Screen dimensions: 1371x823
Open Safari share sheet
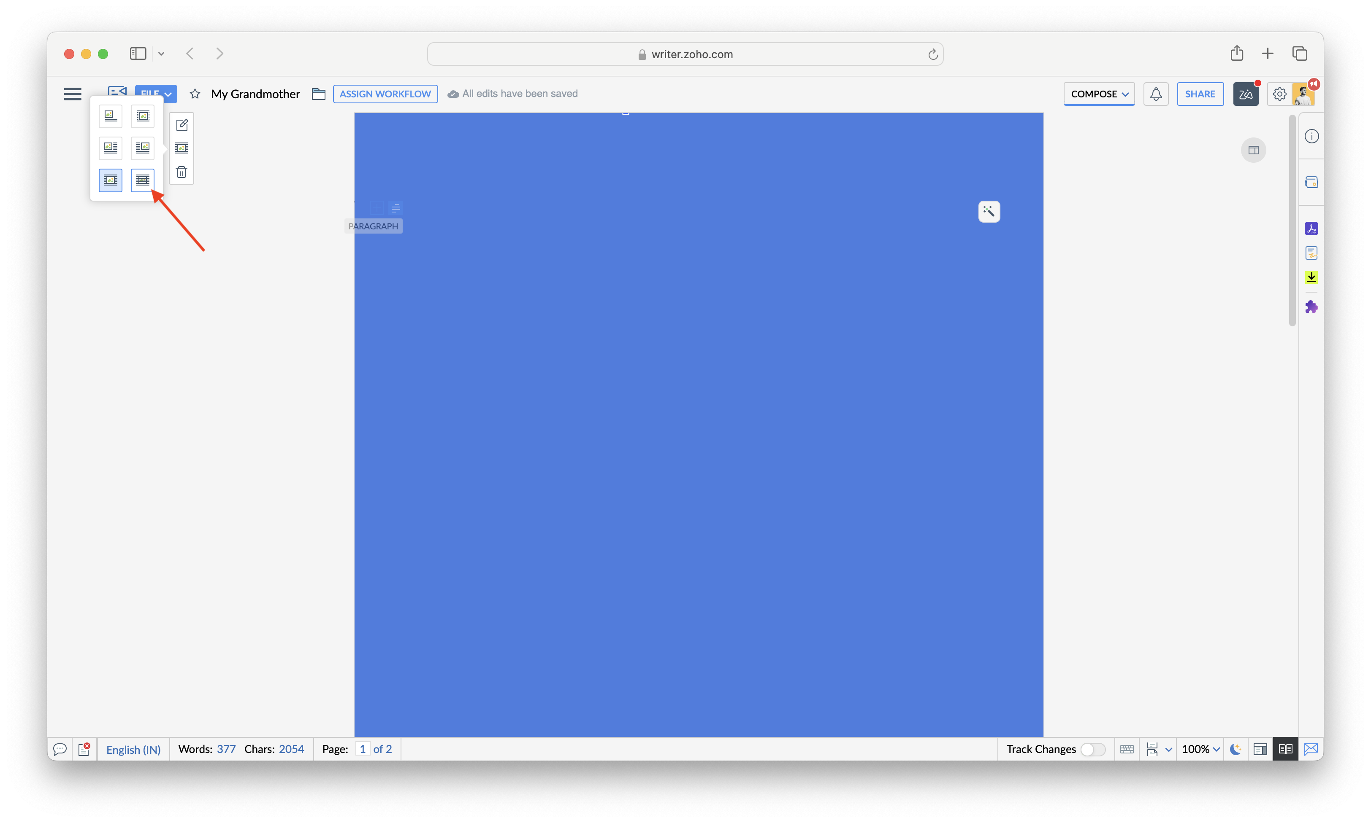coord(1237,53)
